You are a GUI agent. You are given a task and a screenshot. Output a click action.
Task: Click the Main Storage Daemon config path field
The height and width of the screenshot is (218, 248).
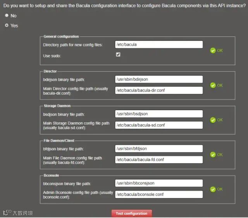(159, 125)
